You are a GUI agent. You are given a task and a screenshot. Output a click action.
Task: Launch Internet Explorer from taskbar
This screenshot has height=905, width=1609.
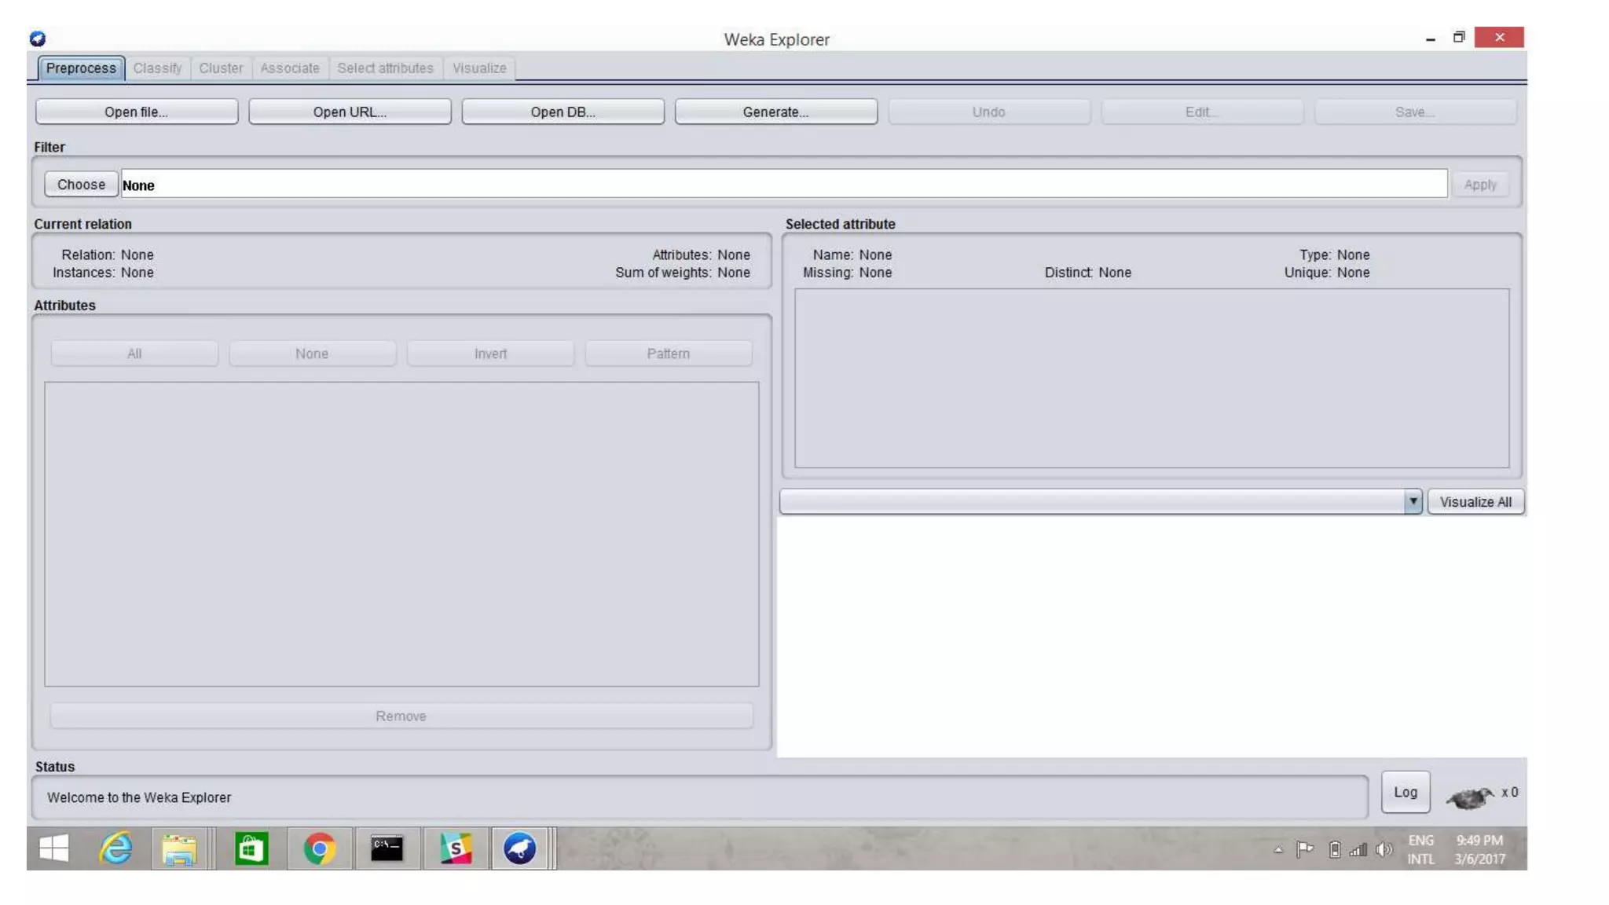116,848
